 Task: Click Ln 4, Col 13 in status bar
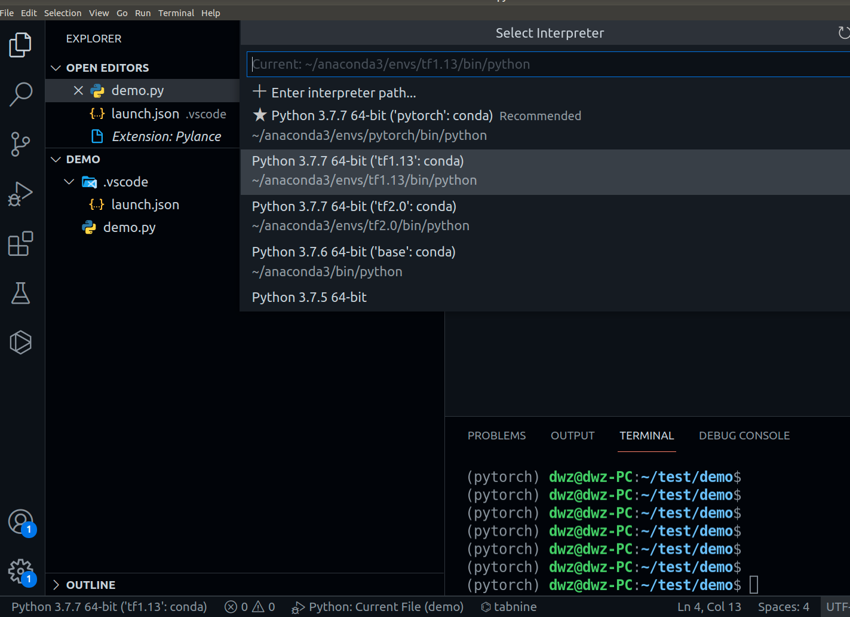click(709, 607)
